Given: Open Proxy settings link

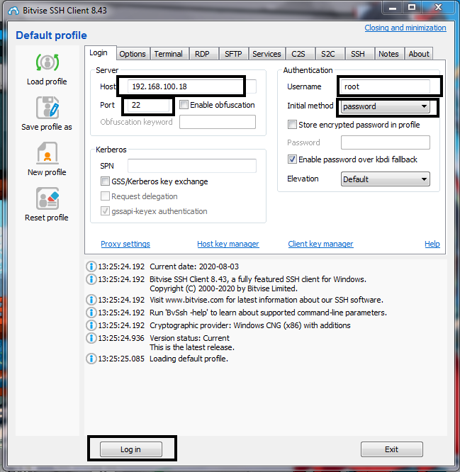Looking at the screenshot, I should tap(125, 244).
